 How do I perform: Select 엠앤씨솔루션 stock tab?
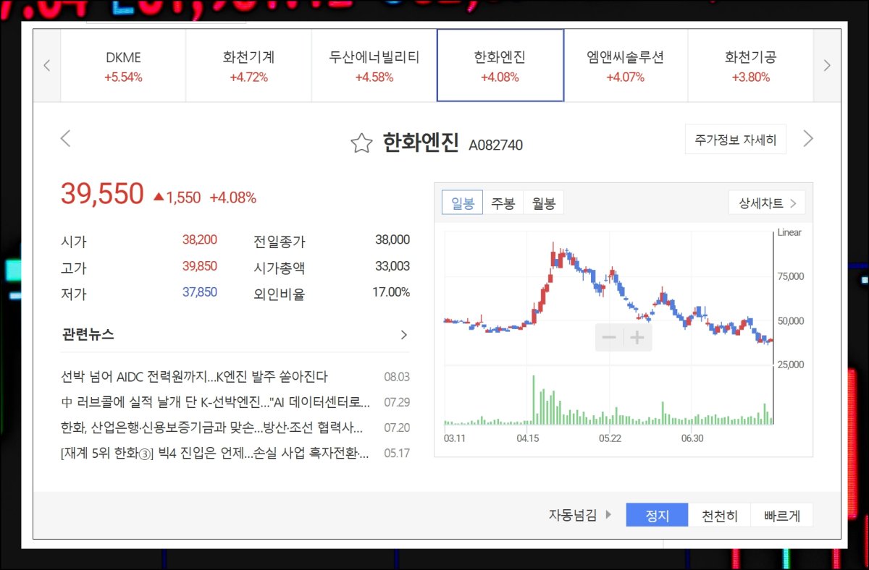(626, 66)
